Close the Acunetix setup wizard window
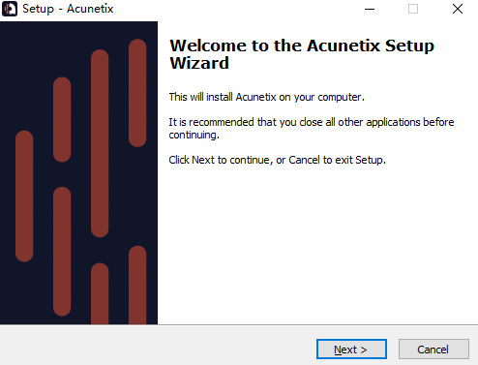 point(458,9)
